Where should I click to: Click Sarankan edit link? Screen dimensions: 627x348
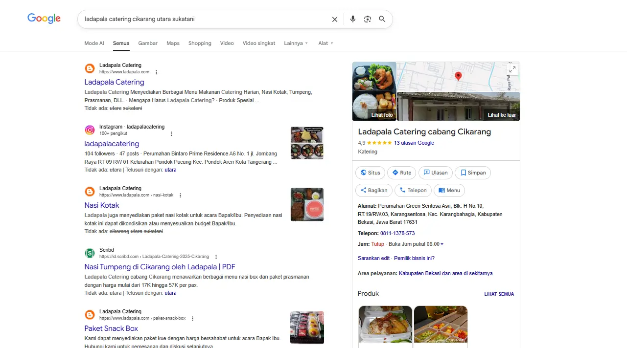(x=373, y=258)
